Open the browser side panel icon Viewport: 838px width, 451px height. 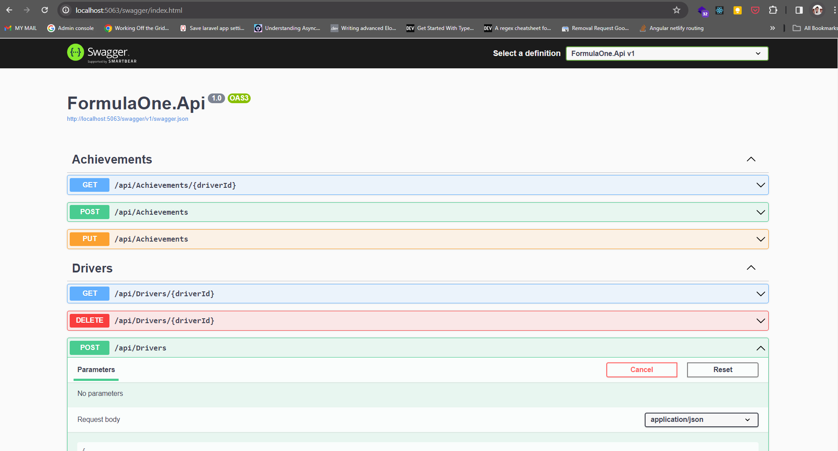coord(798,10)
